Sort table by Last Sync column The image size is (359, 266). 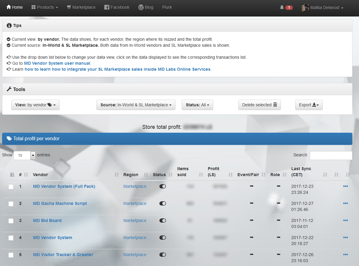(309, 172)
